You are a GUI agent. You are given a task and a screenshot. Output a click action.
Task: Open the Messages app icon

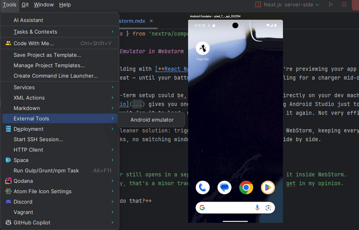pyautogui.click(x=224, y=188)
